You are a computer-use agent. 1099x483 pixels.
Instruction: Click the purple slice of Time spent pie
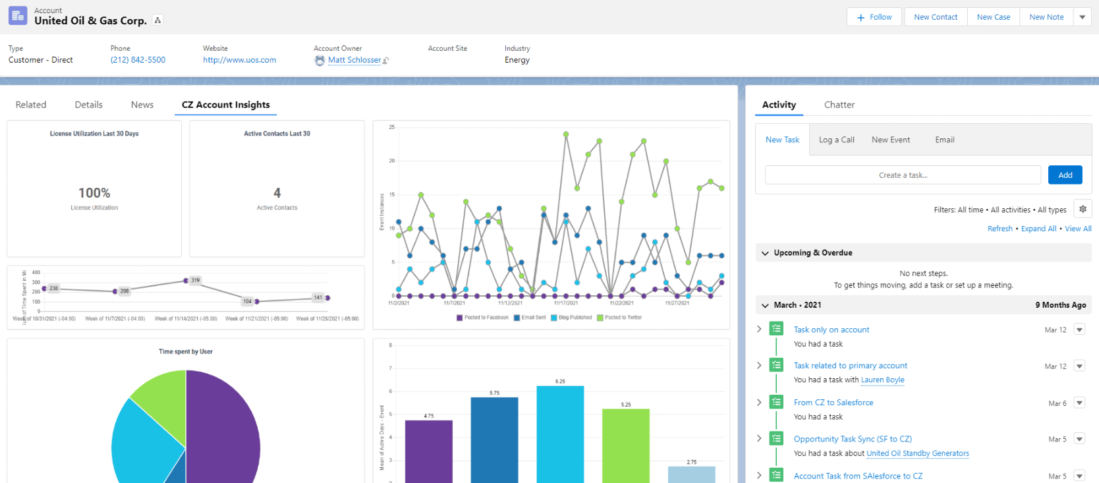[223, 427]
